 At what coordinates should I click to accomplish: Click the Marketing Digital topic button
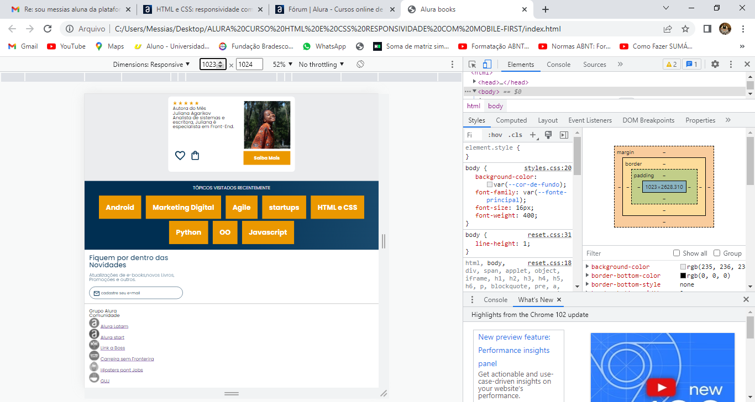[183, 207]
